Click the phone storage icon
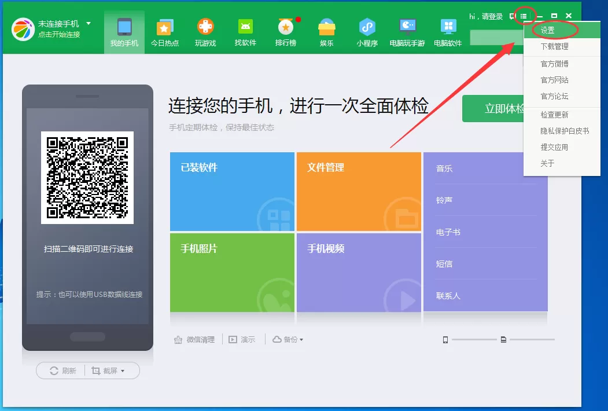Viewport: 608px width, 411px height. click(x=445, y=340)
